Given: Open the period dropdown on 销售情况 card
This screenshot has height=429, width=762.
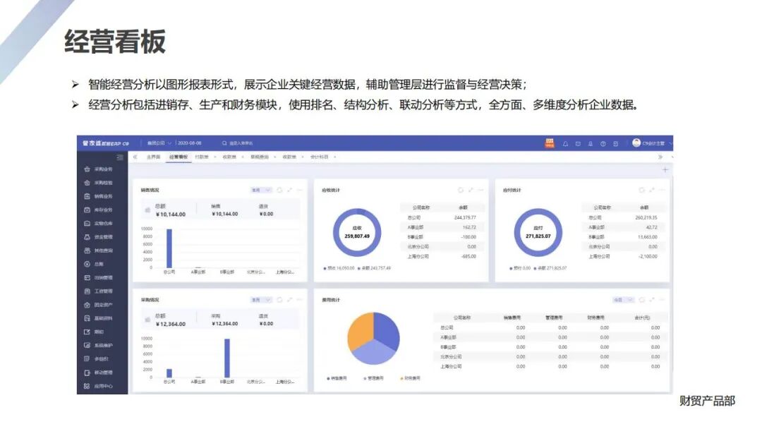Looking at the screenshot, I should tap(261, 190).
